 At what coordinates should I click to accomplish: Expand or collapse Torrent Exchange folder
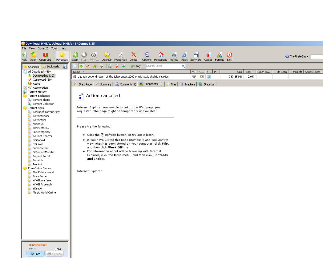click(25, 96)
